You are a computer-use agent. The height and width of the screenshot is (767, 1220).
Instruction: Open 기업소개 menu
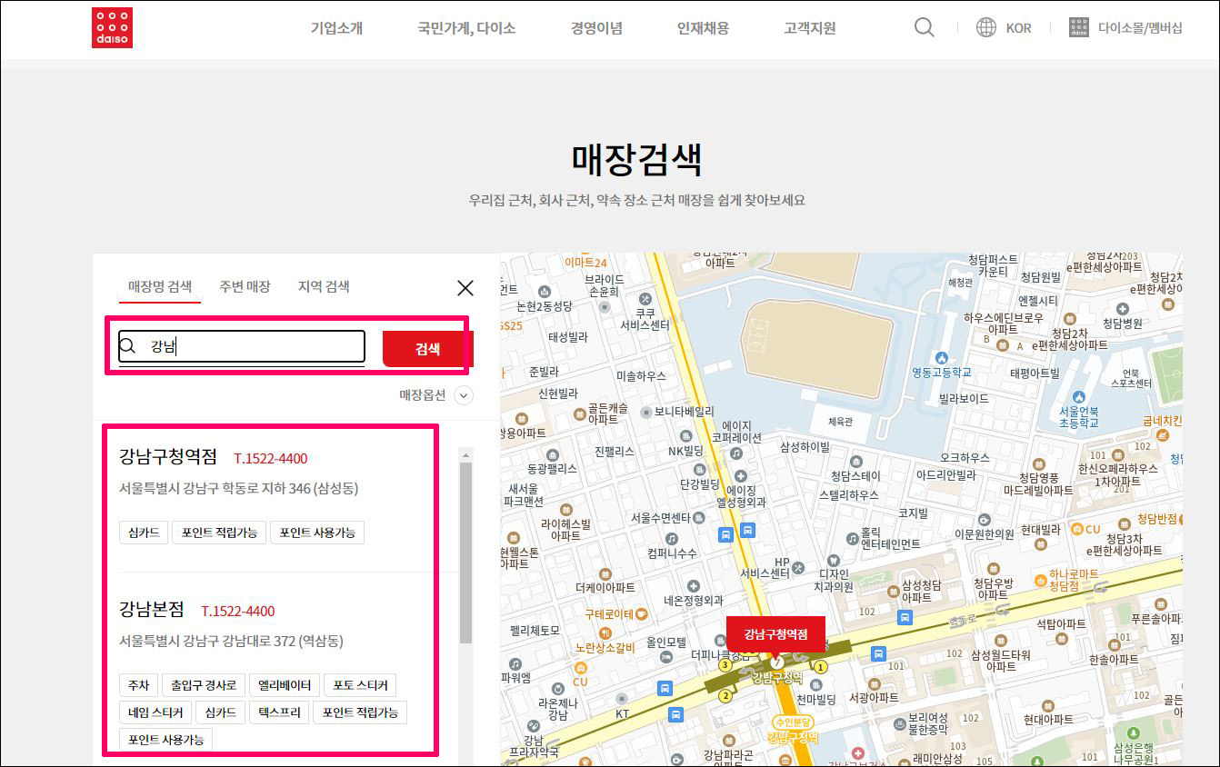(336, 28)
